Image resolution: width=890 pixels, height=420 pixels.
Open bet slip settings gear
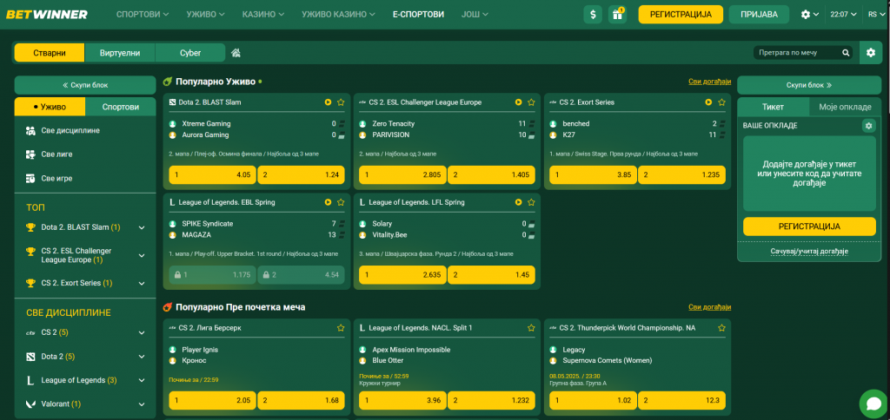(868, 125)
